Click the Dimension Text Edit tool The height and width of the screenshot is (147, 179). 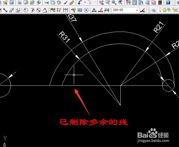tap(101, 10)
